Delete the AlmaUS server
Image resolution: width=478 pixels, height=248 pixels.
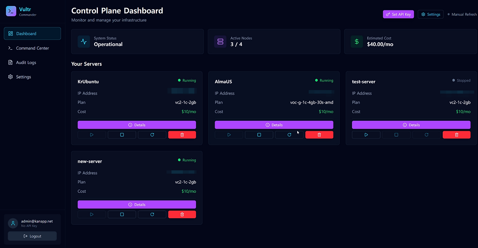[319, 135]
